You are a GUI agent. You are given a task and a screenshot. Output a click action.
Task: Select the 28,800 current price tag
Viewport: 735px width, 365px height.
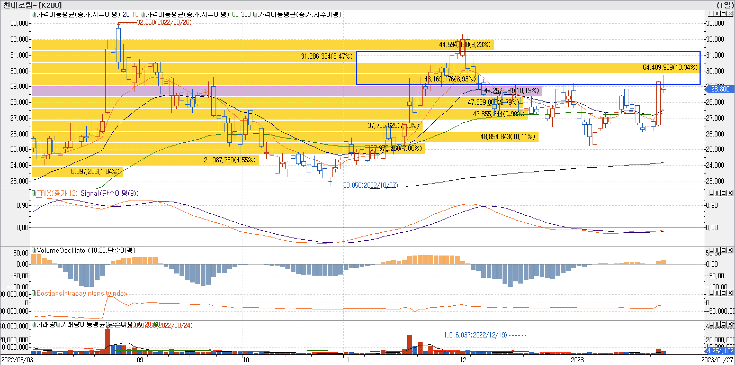720,89
